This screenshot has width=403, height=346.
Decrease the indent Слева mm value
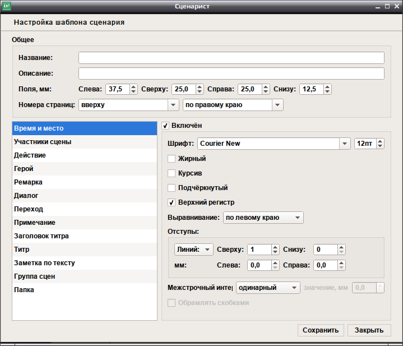coord(275,267)
